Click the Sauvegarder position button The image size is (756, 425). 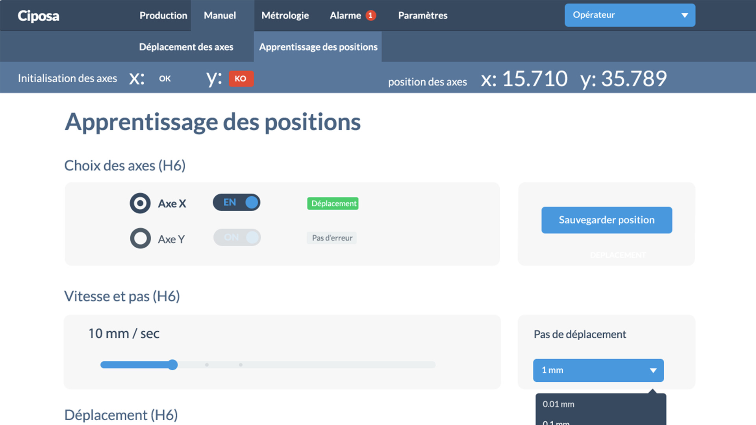(x=606, y=220)
